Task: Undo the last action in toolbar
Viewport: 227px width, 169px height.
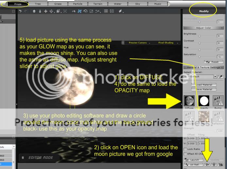Action: tap(20, 11)
